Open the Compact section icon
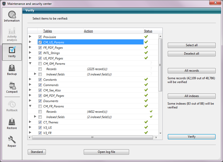The image size is (223, 162). (x=12, y=86)
